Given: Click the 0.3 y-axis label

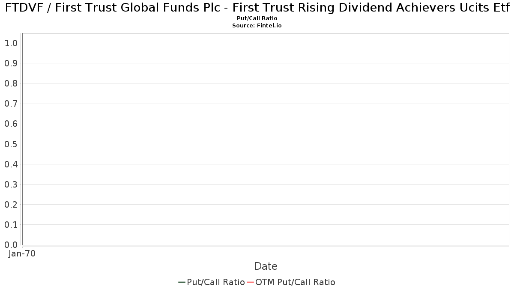Looking at the screenshot, I should click(11, 185).
